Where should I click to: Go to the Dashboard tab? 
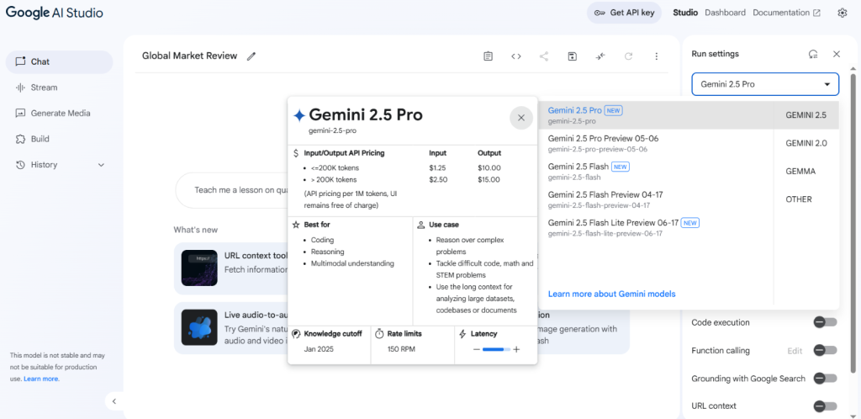click(725, 13)
